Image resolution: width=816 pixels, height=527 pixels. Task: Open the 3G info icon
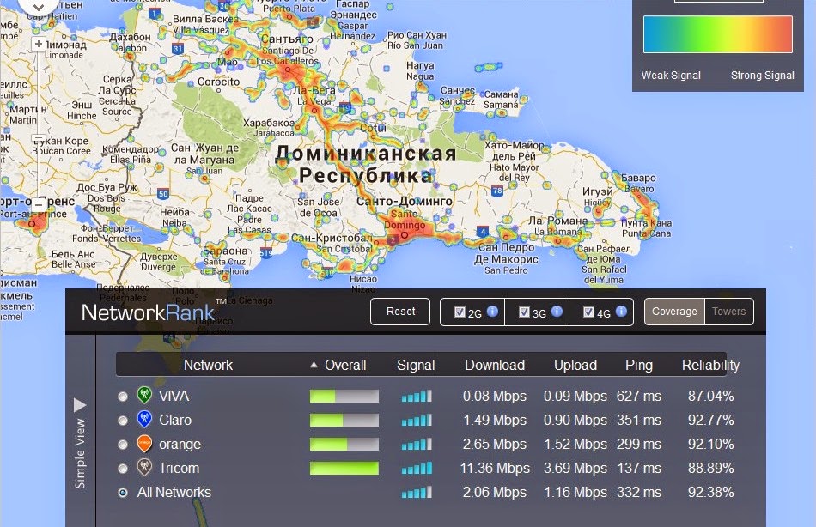coord(557,312)
